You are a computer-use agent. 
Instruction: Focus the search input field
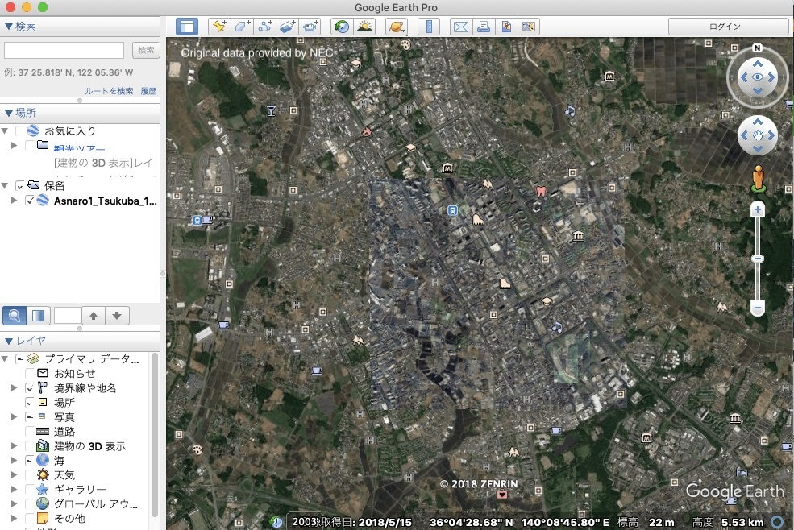point(64,50)
